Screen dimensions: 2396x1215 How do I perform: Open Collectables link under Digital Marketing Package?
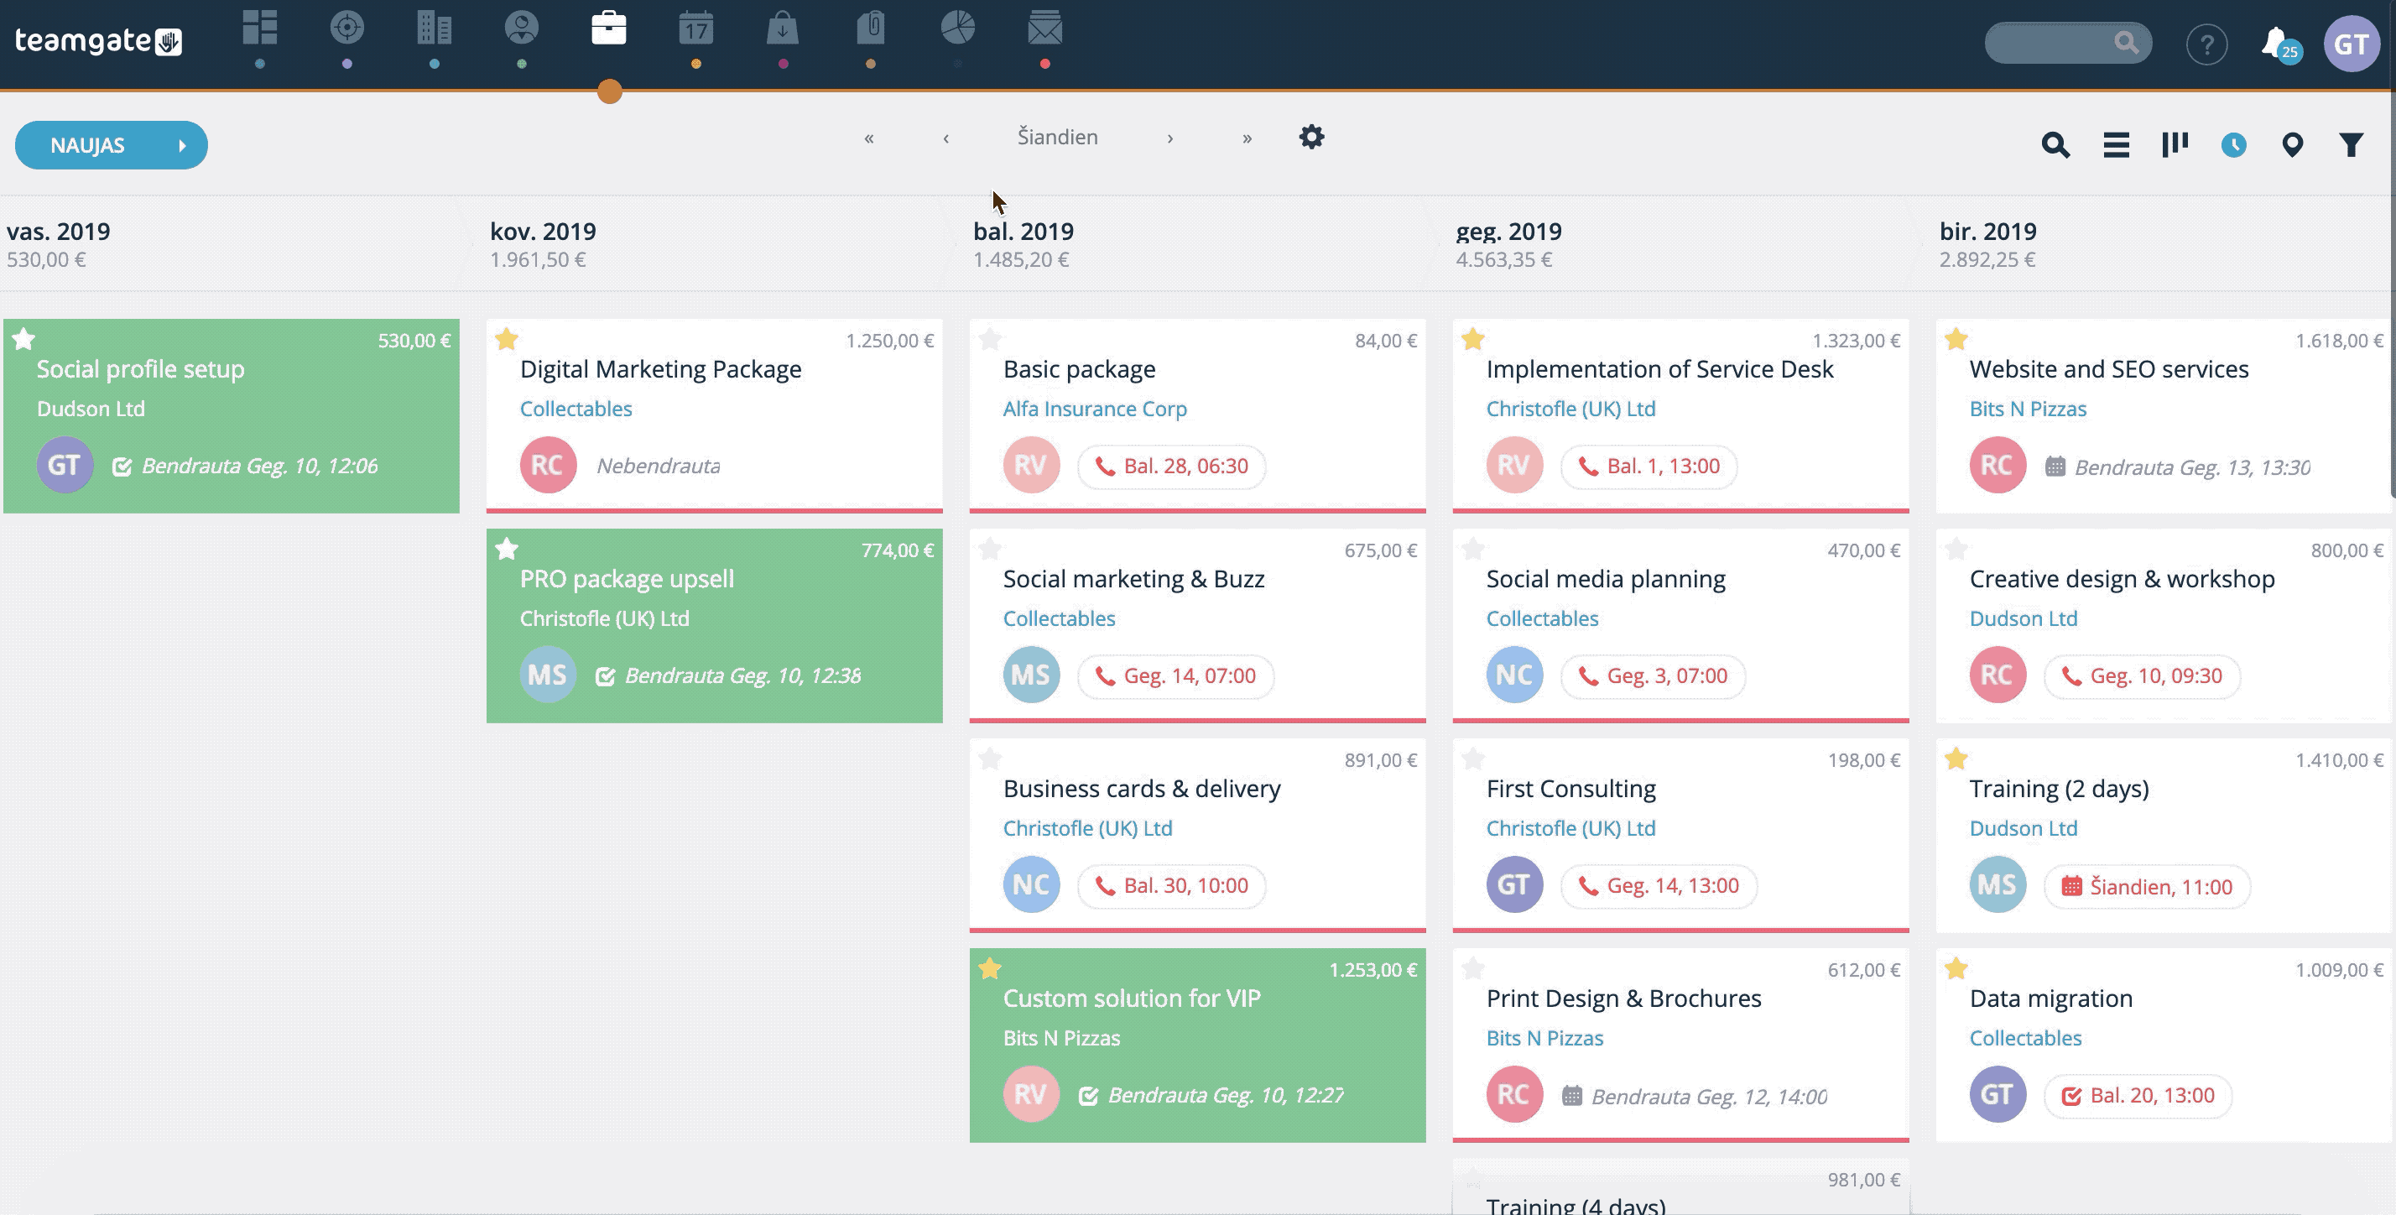click(576, 409)
